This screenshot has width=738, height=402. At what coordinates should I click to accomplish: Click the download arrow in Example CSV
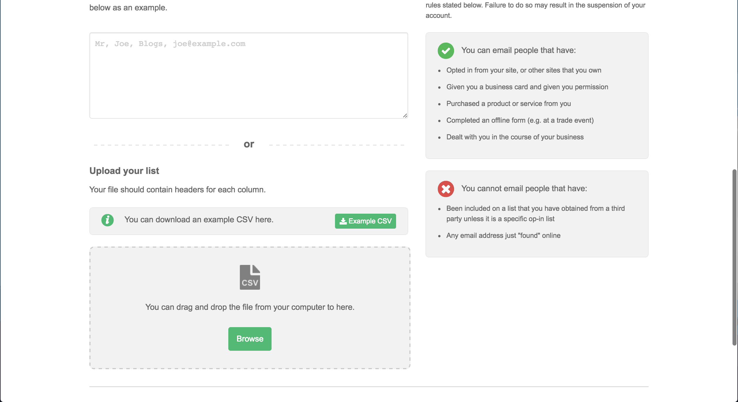point(343,221)
